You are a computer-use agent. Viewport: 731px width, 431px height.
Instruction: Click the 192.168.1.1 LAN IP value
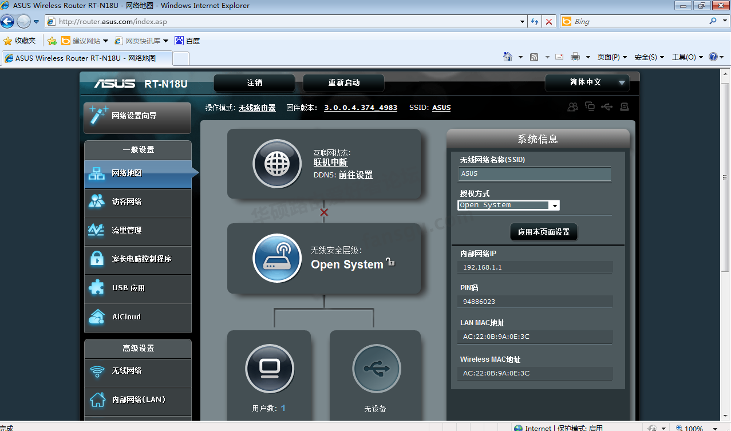tap(483, 267)
